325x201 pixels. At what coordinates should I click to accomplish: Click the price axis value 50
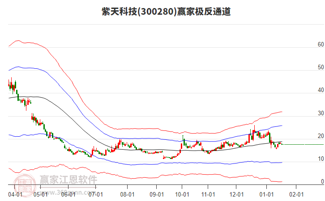321,67
